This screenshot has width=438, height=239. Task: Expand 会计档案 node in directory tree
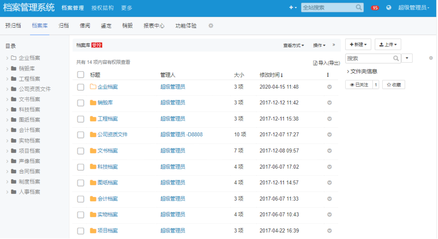click(x=7, y=130)
